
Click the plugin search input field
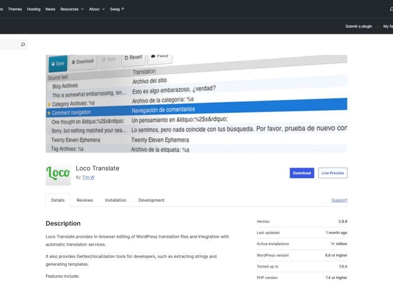[10, 44]
